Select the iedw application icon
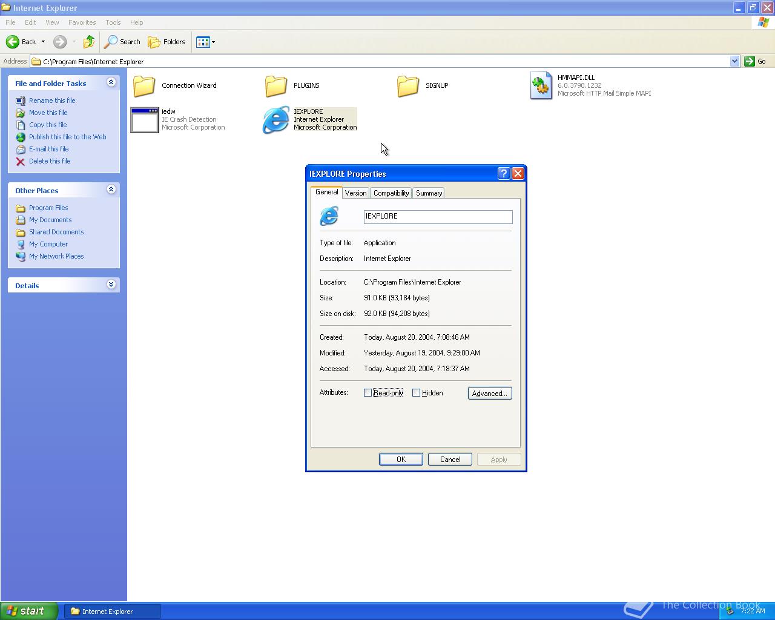775x620 pixels. 145,120
